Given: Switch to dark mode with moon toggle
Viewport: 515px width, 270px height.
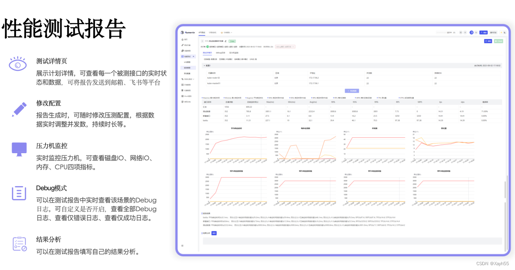Looking at the screenshot, I should tap(505, 33).
